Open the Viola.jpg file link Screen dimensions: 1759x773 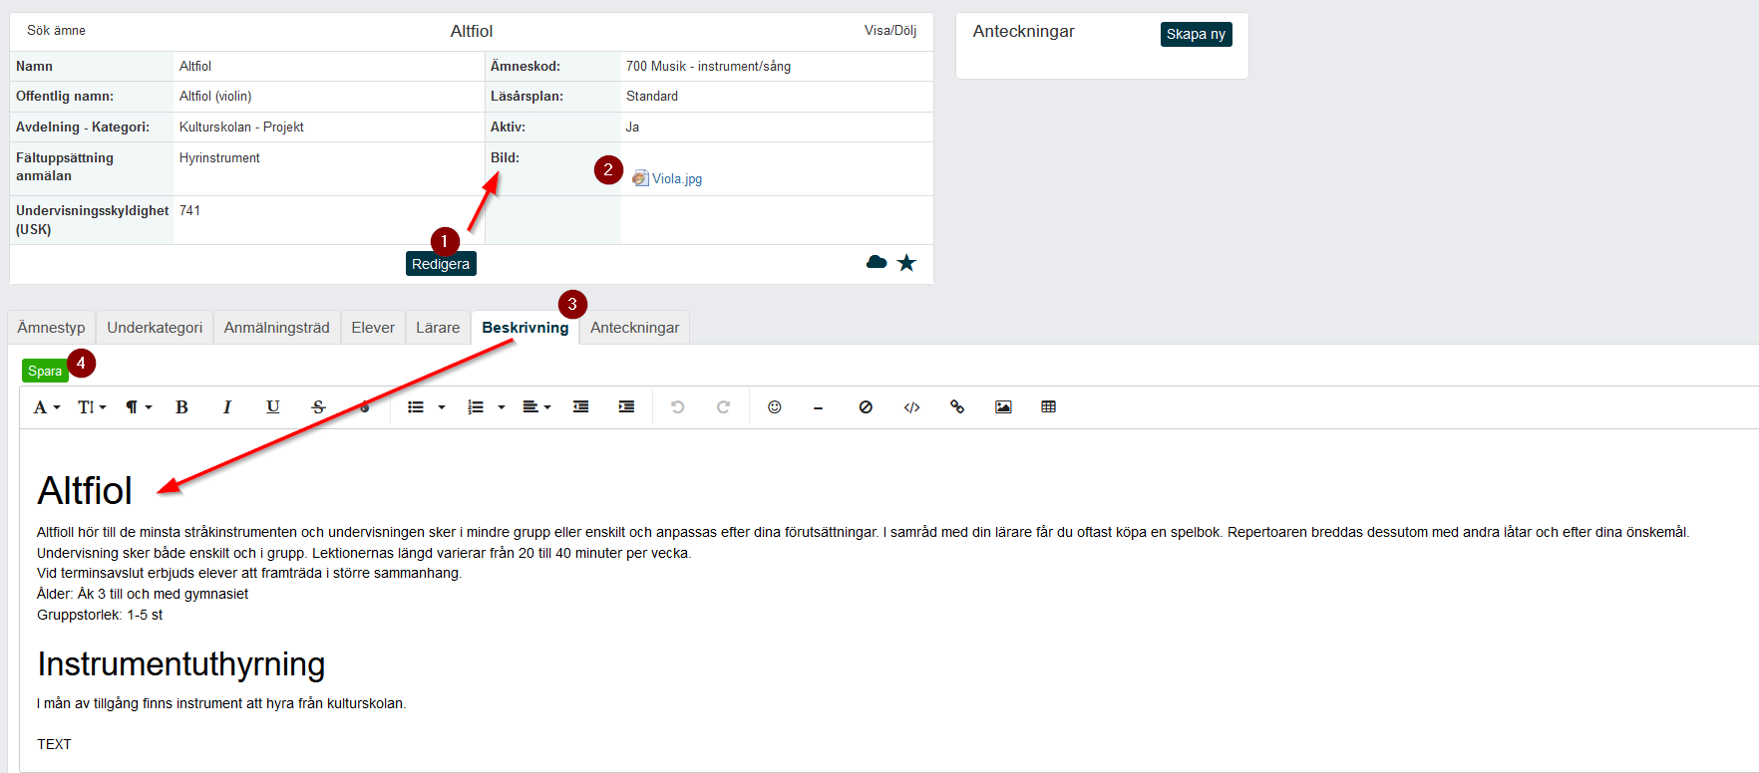click(677, 179)
